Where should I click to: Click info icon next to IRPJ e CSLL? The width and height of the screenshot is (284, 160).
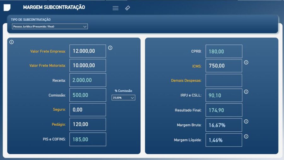[246, 92]
